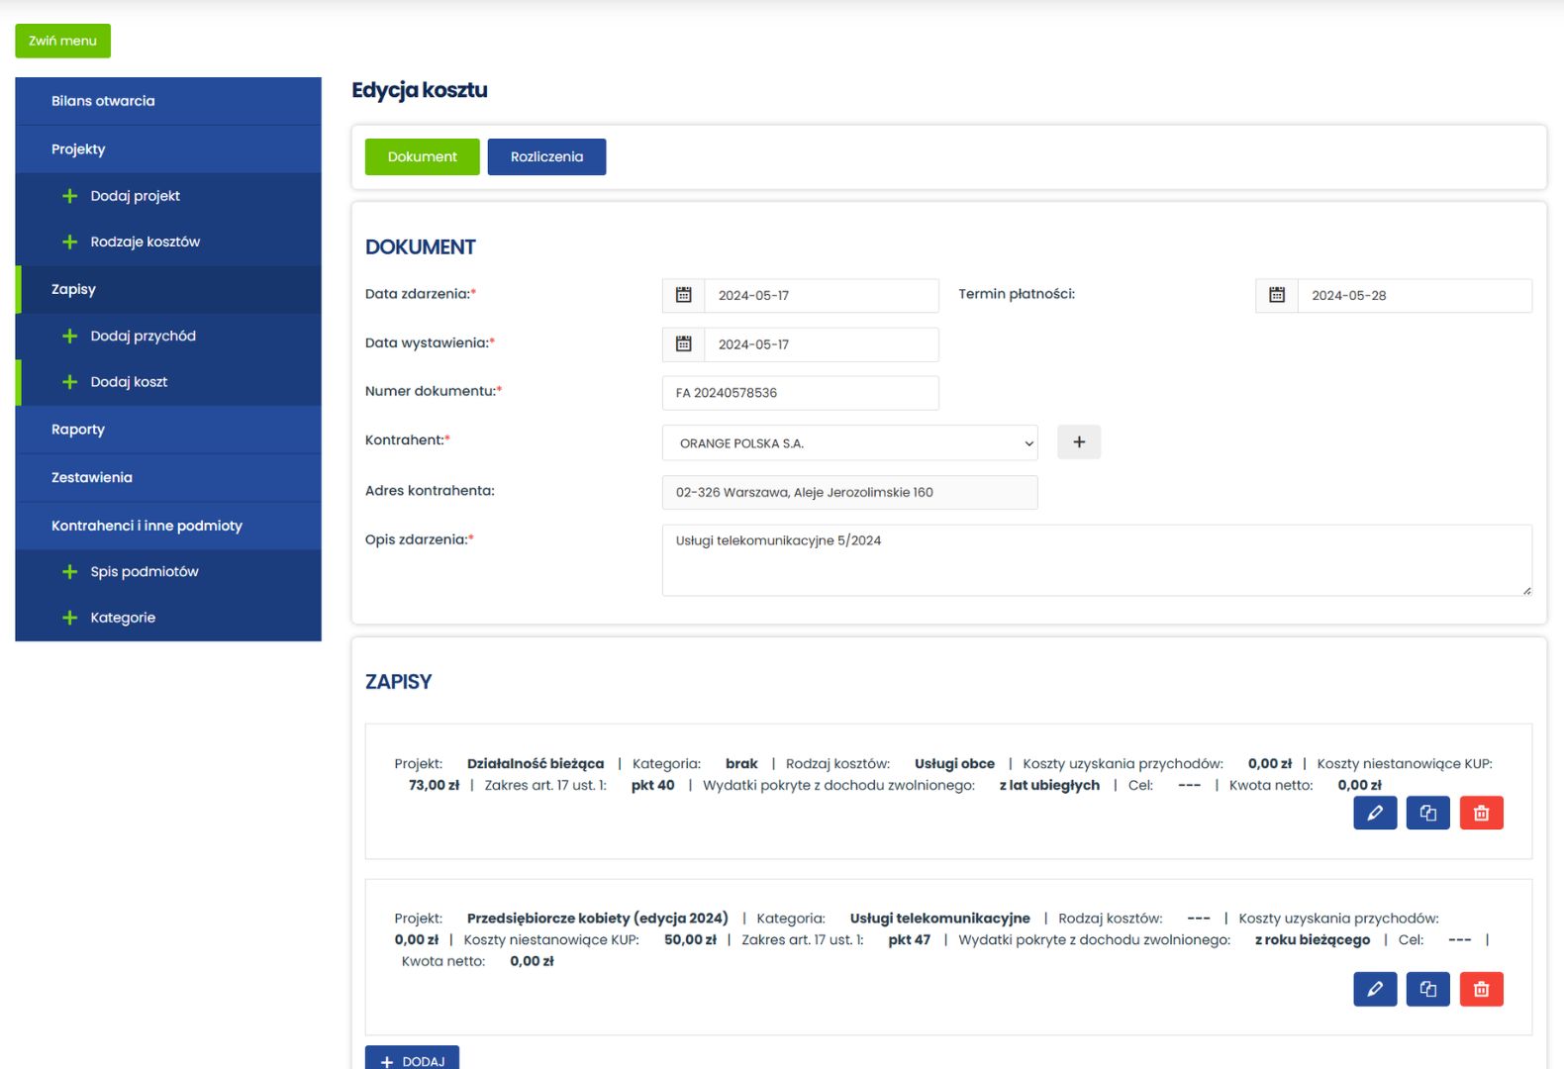
Task: Go to Raporty in the side menu
Action: 78,430
